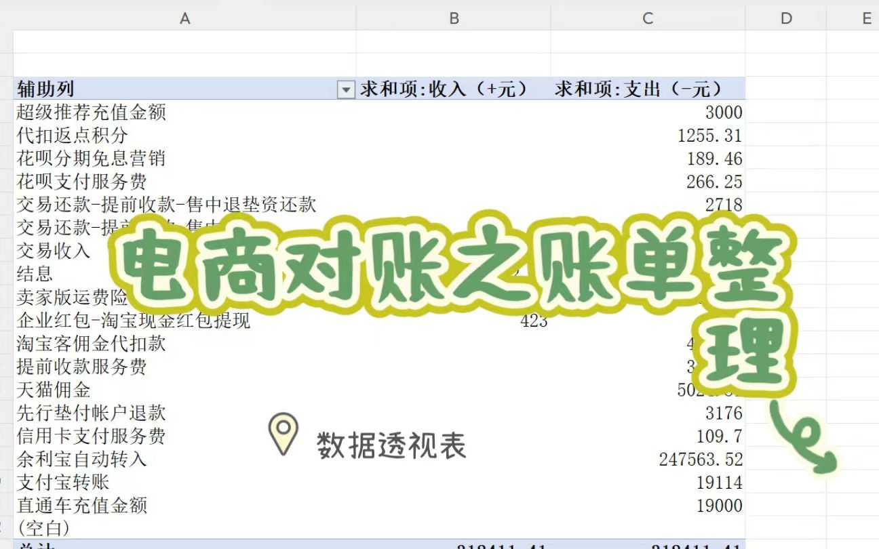The image size is (879, 549).
Task: Select the 卖家版运费险 row label
Action: pos(71,296)
